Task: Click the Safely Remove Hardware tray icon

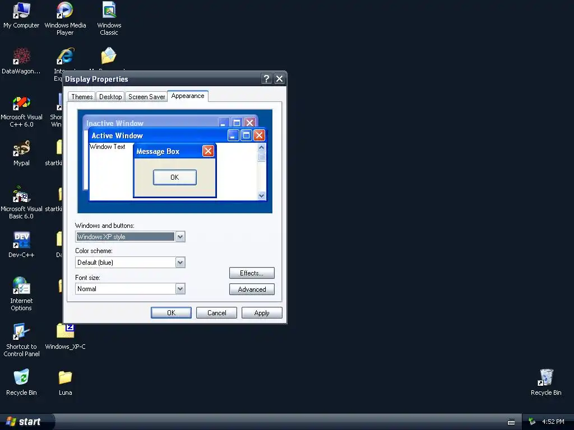Action: pos(532,422)
